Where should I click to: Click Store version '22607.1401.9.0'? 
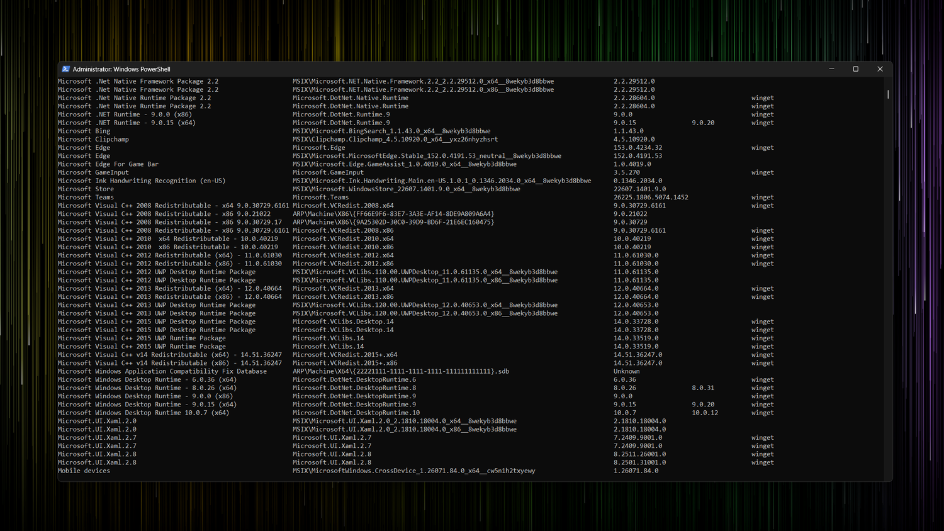coord(639,189)
